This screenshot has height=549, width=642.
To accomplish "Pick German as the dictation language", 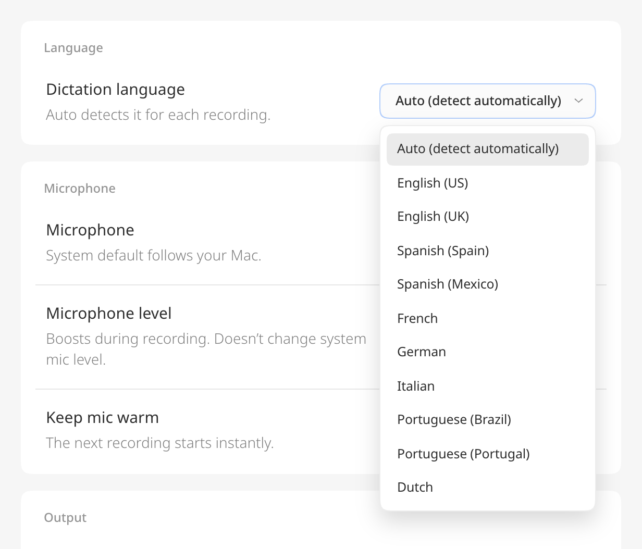I will 487,352.
